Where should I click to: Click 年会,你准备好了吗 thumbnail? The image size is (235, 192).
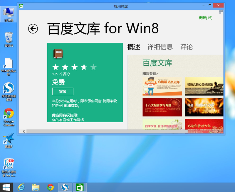(x=204, y=107)
